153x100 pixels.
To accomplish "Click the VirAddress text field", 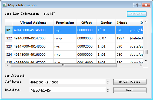I will 68,82.
